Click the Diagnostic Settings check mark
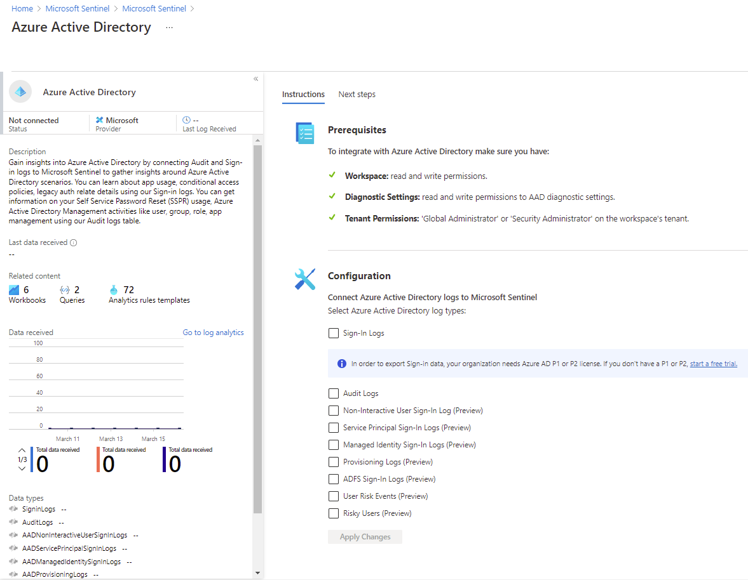 332,196
